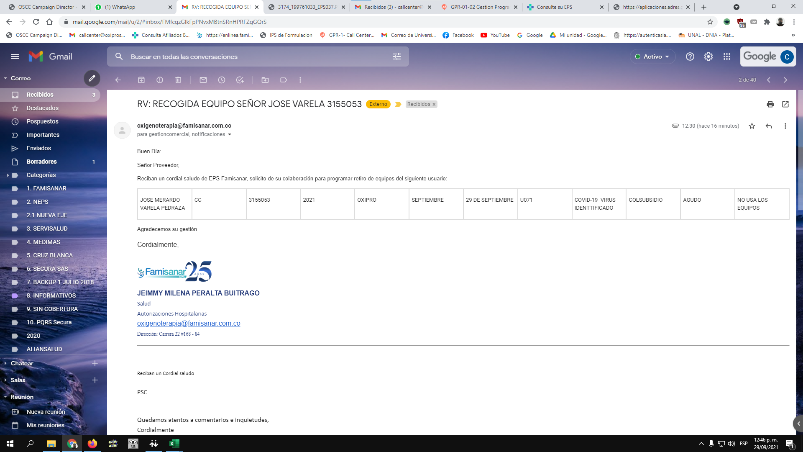
Task: Collapse the Correo section
Action: 5,78
